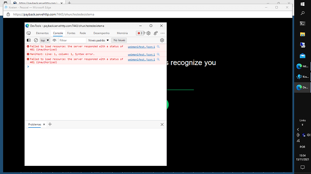The image size is (311, 174).
Task: Open Níveis padrão log level dropdown
Action: 99,40
